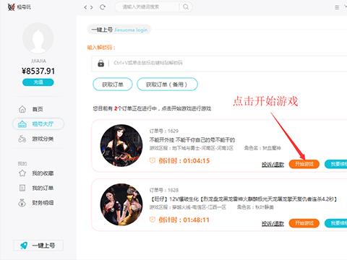
Task: Click the rocket icon for 一键上号
Action: tap(24, 246)
